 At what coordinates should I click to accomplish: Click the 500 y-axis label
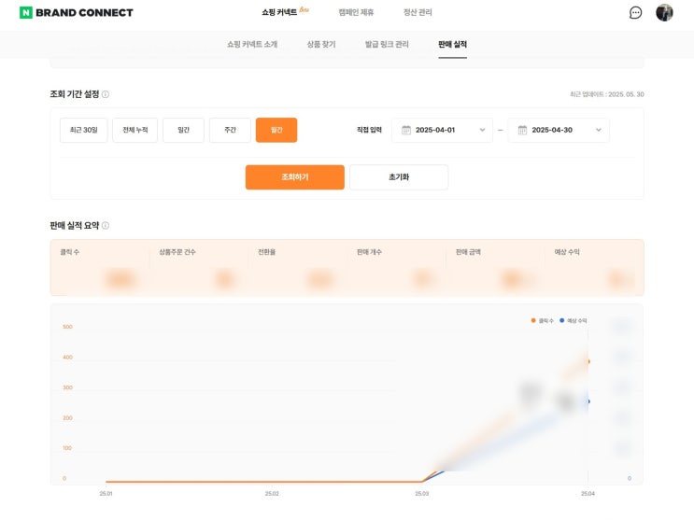point(67,327)
